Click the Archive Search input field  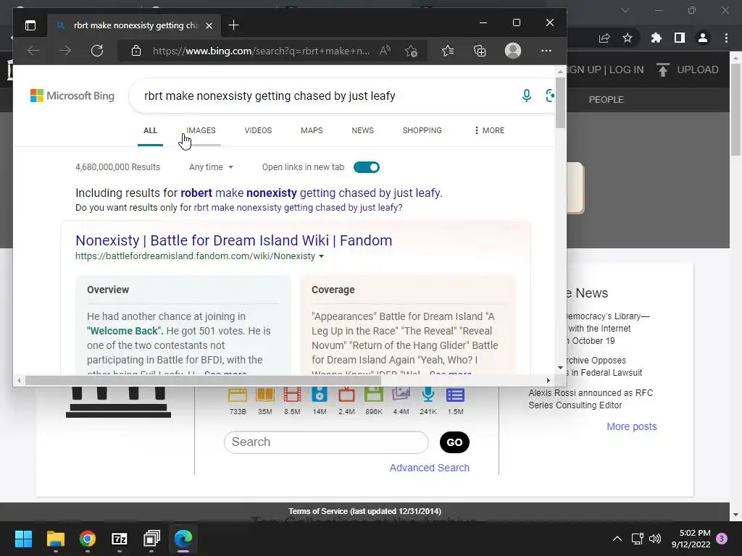326,442
